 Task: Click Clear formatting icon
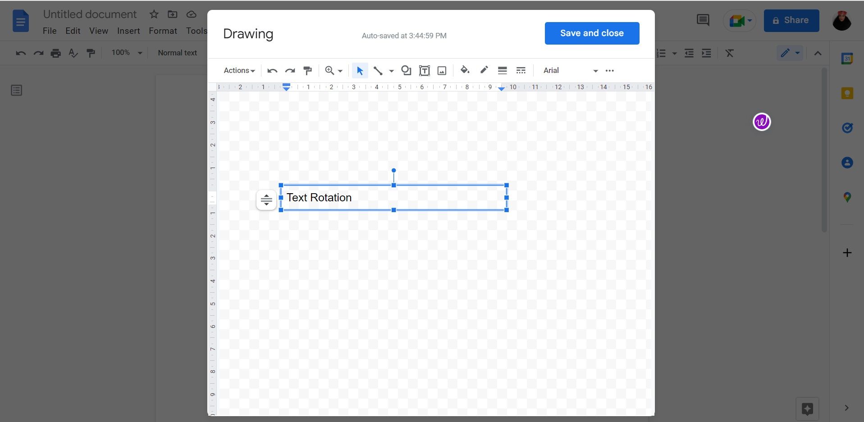pyautogui.click(x=729, y=53)
